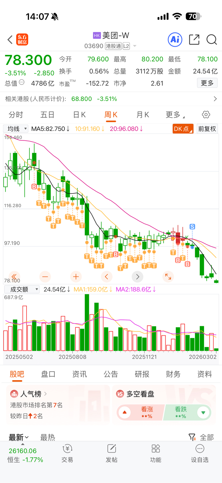Tap the 东方财富 logo icon

click(22, 40)
